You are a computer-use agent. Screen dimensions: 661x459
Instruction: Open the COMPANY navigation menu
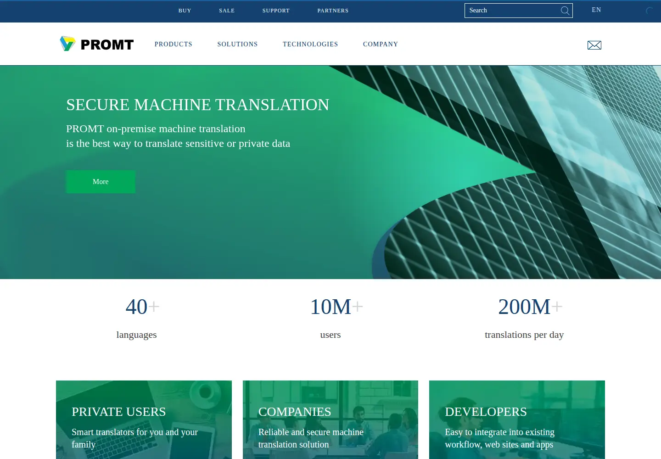click(x=381, y=44)
